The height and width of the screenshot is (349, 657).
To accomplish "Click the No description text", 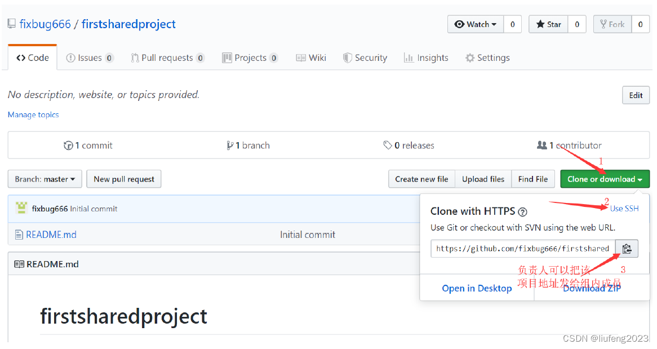I will [x=104, y=95].
